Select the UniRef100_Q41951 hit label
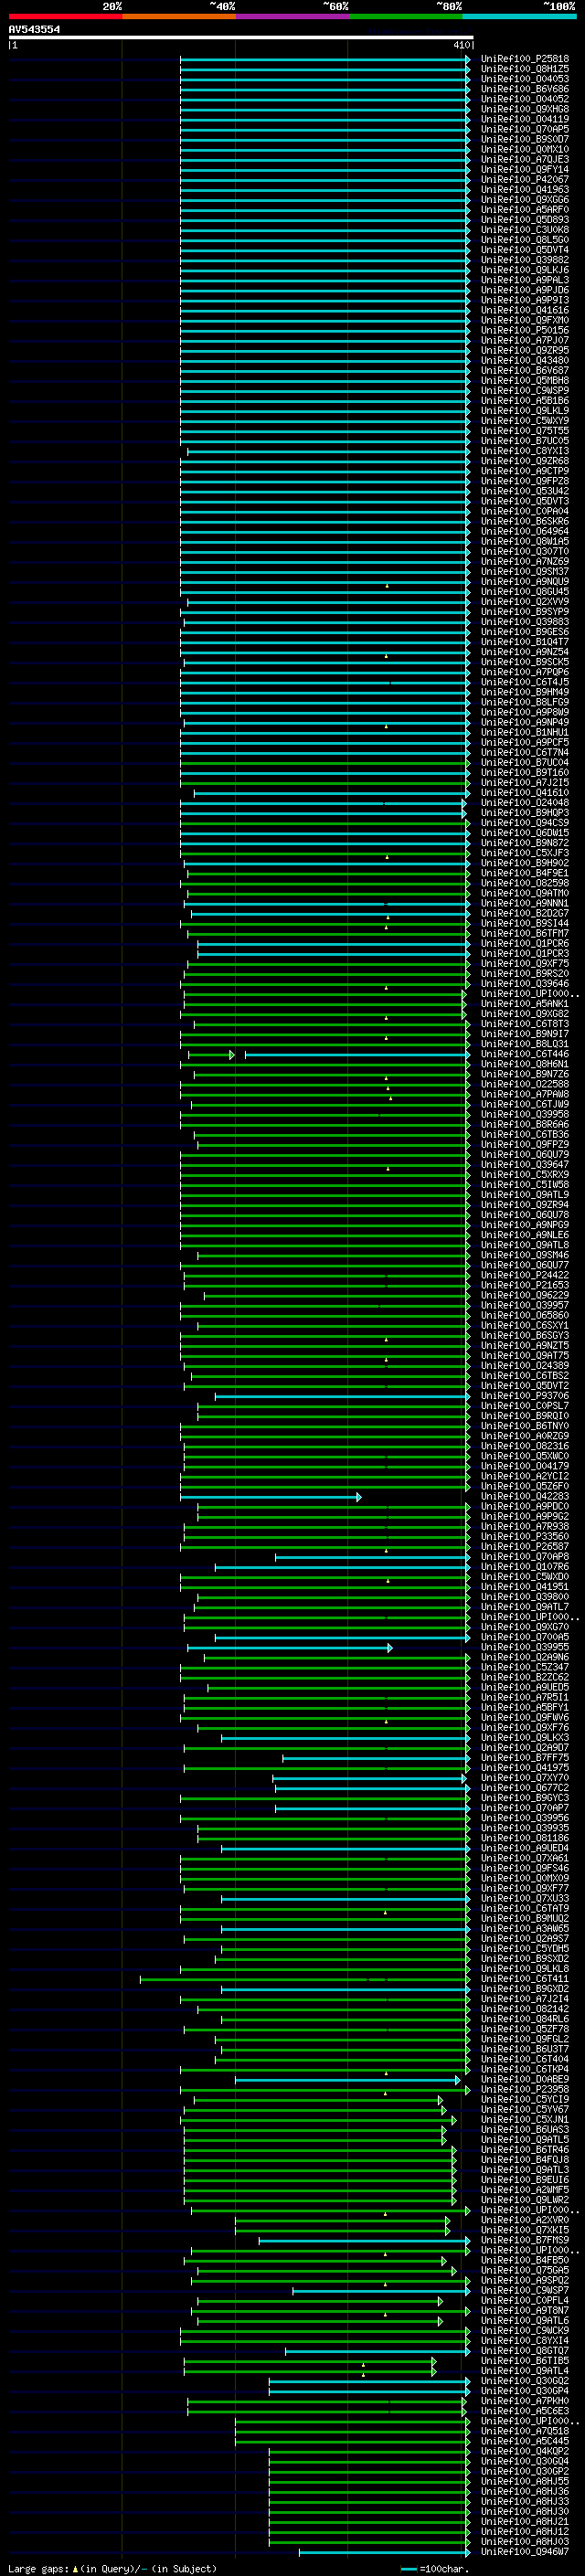The height and width of the screenshot is (2576, 585). [x=525, y=1587]
